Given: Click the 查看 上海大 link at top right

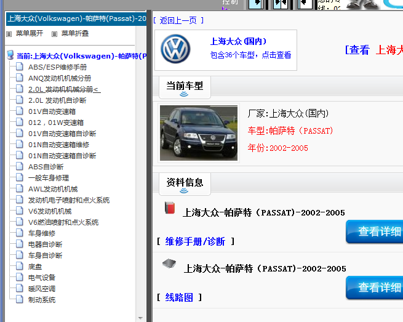Looking at the screenshot, I should [374, 50].
